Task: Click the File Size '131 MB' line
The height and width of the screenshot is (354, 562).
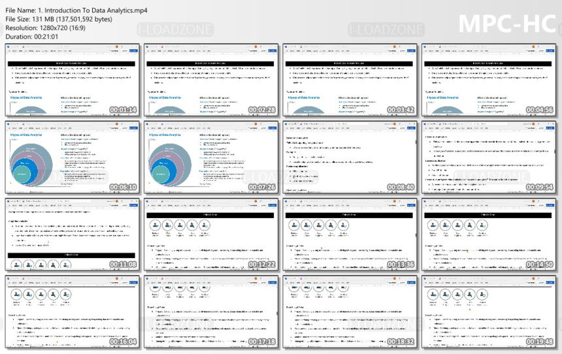Action: 59,20
